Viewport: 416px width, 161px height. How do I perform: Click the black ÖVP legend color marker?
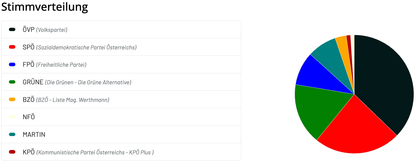click(12, 30)
